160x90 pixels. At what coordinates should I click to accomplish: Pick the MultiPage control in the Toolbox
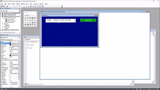click(x=28, y=22)
